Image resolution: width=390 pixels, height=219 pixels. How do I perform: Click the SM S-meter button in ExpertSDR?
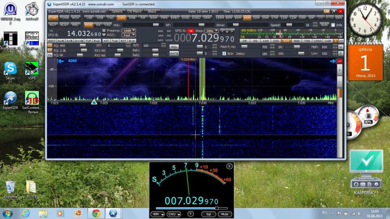[326, 11]
